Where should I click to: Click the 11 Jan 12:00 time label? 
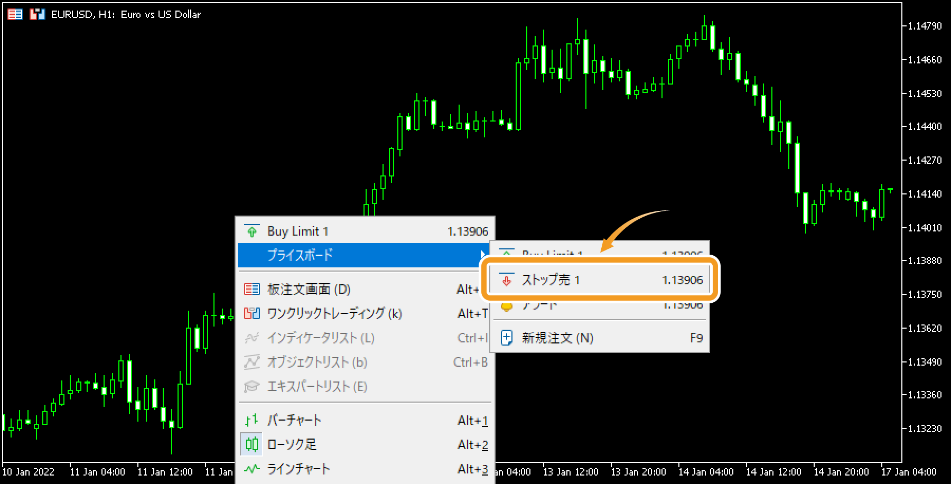[x=165, y=472]
